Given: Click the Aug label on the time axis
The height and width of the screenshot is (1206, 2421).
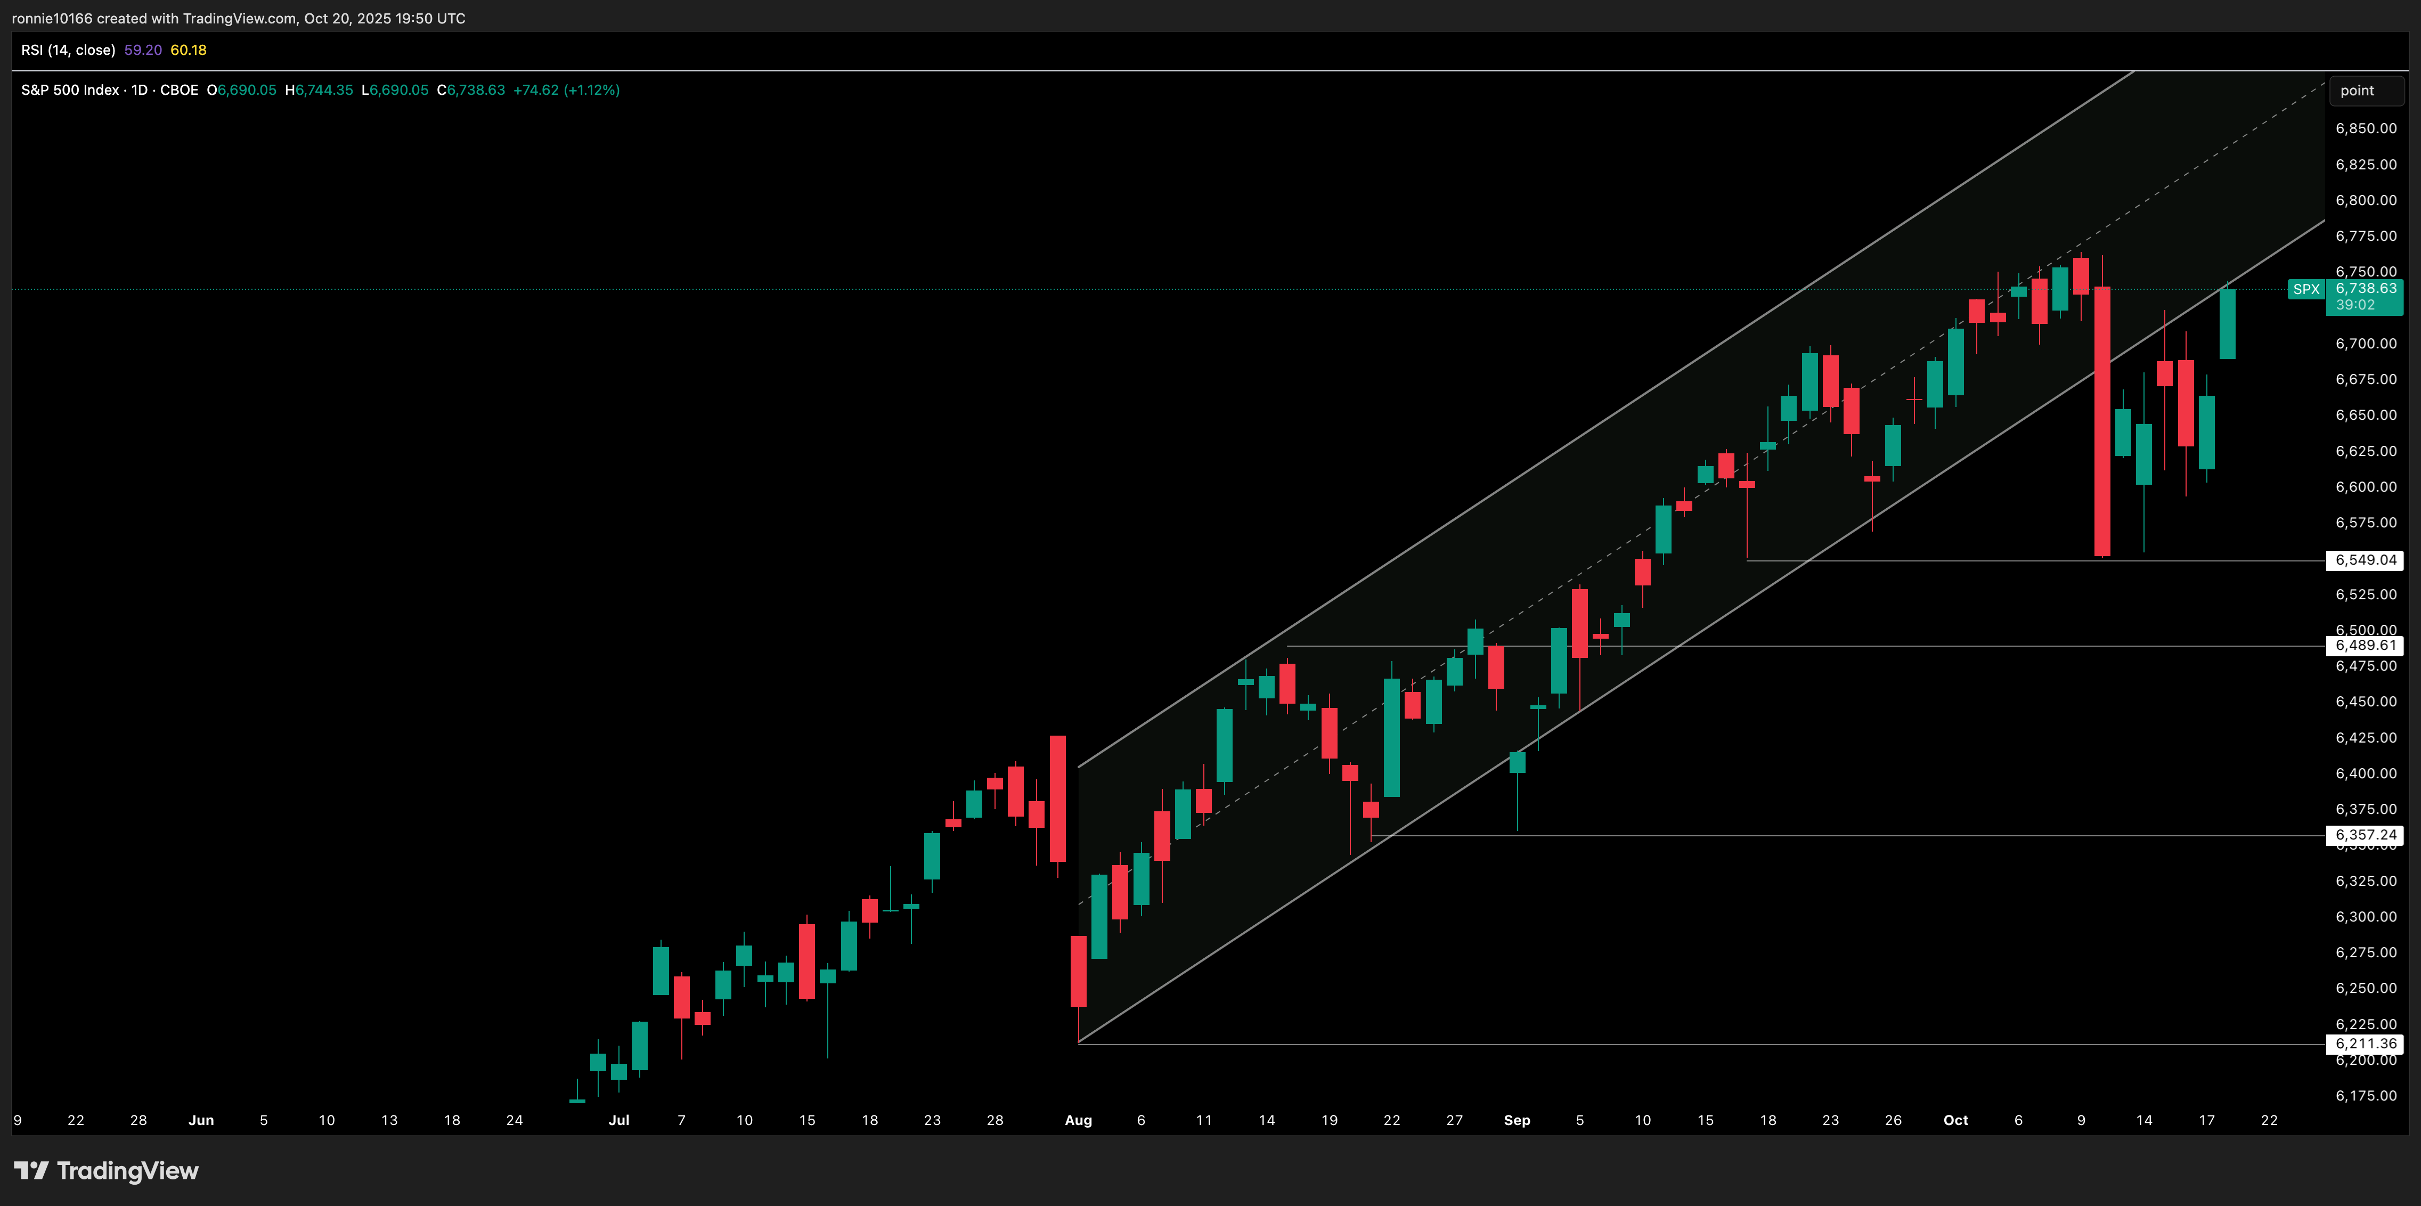Looking at the screenshot, I should coord(1078,1120).
